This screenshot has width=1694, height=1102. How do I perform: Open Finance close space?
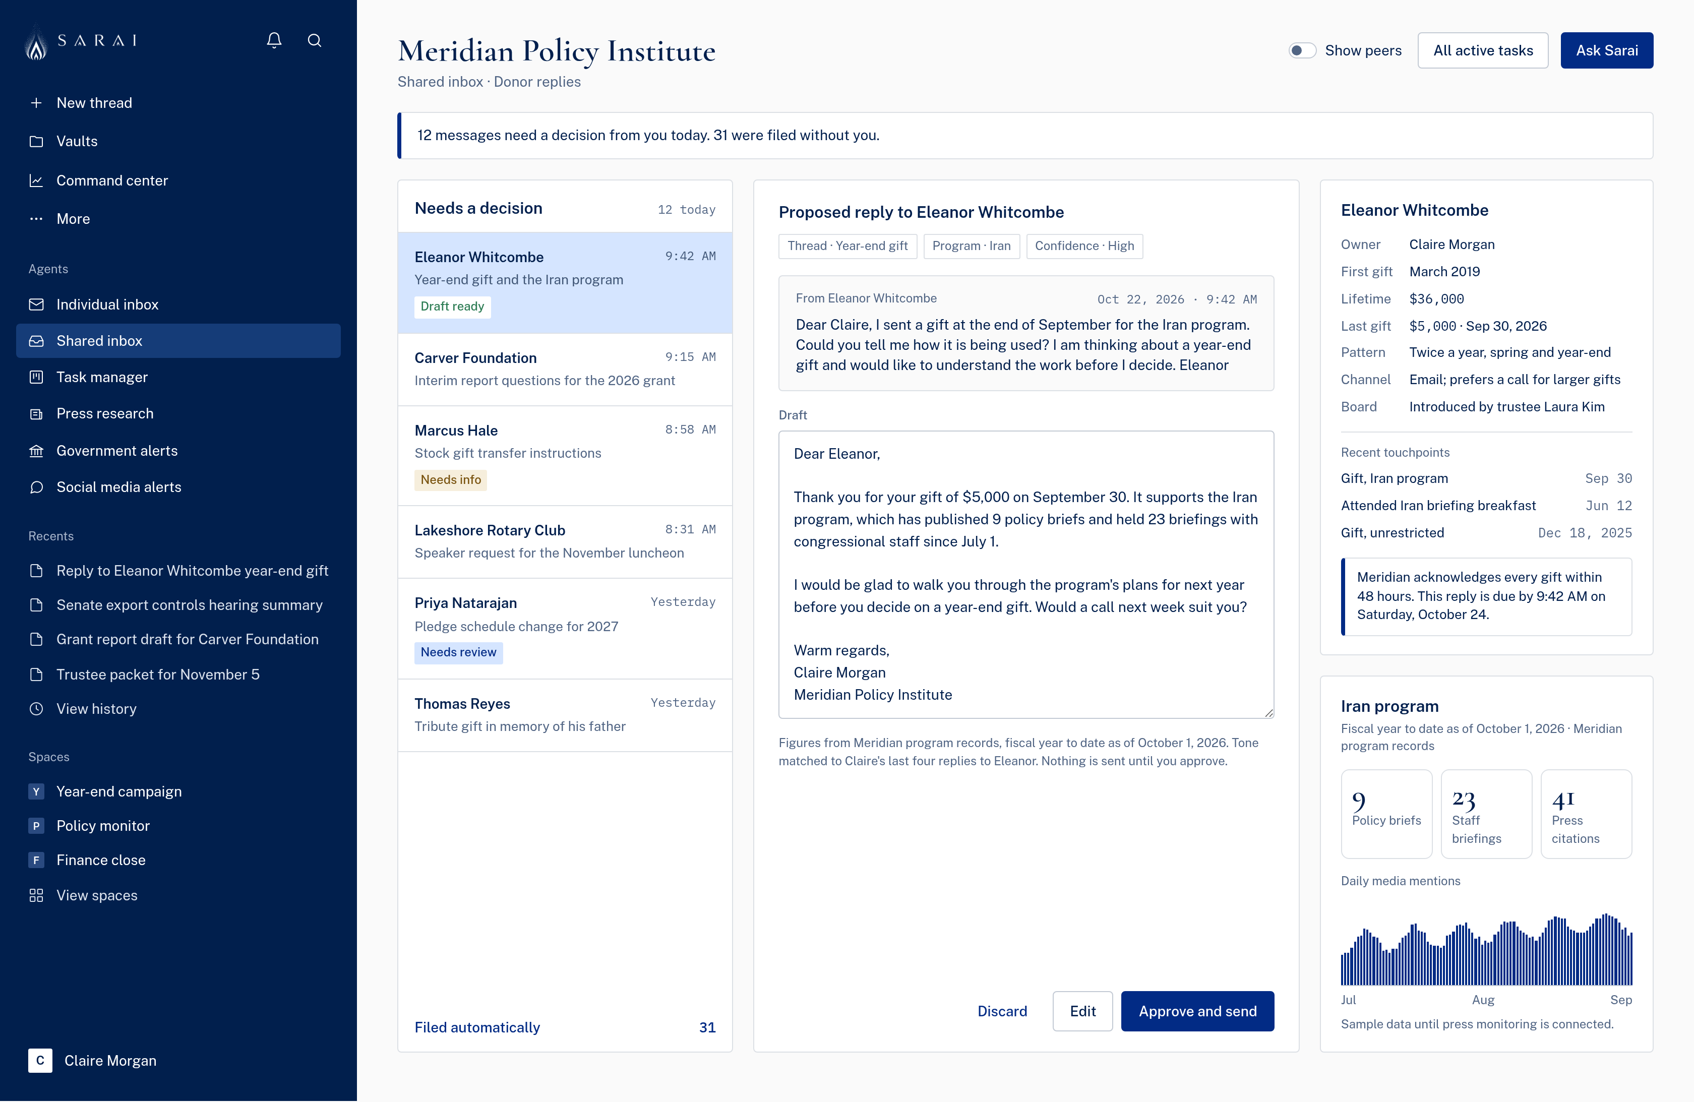101,860
